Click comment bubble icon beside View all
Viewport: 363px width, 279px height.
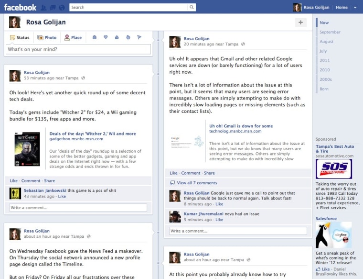point(172,183)
